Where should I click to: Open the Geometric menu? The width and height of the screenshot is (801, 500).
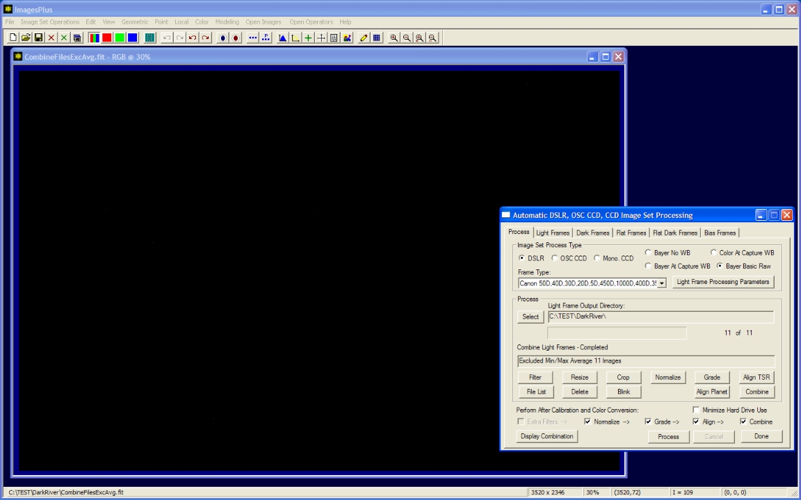point(135,22)
